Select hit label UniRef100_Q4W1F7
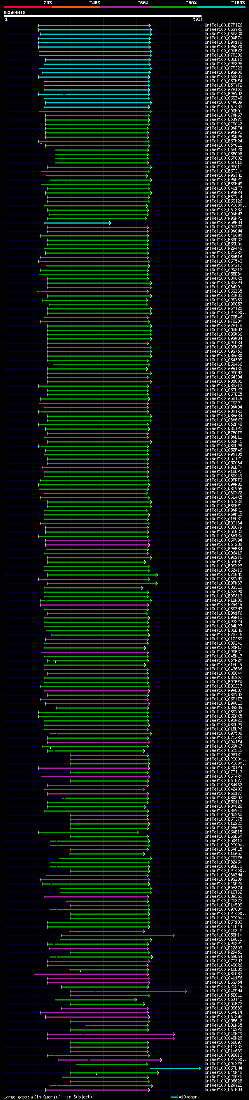Image resolution: width=249 pixels, height=1100 pixels. [x=223, y=188]
